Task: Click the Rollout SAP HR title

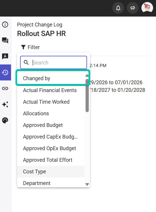Action: [41, 33]
